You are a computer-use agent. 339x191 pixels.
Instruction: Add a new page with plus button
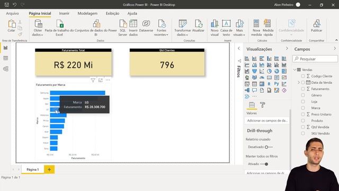[x=49, y=169]
